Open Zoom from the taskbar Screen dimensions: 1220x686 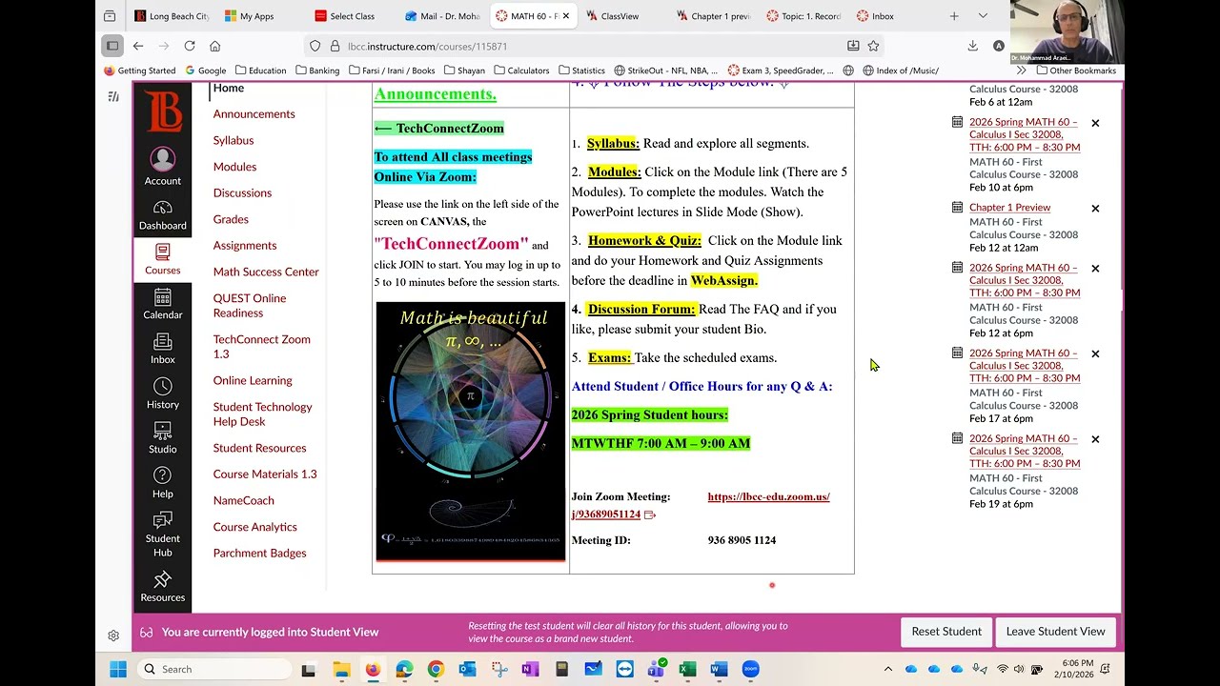750,670
